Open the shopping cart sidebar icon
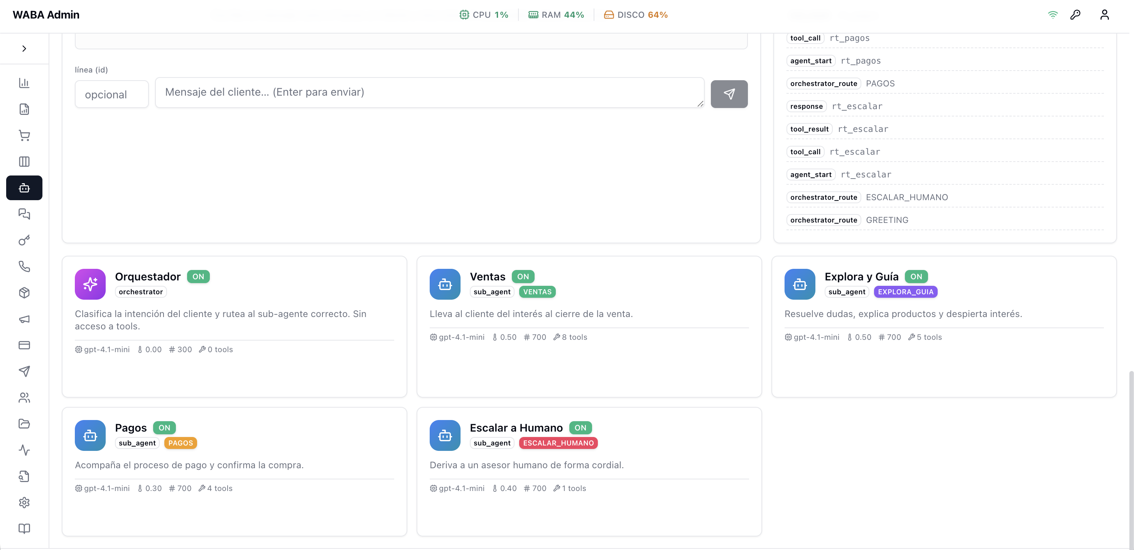This screenshot has width=1134, height=550. [24, 135]
